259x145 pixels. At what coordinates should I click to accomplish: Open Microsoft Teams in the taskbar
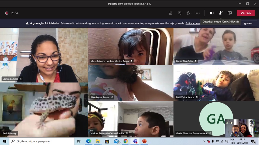(135, 141)
